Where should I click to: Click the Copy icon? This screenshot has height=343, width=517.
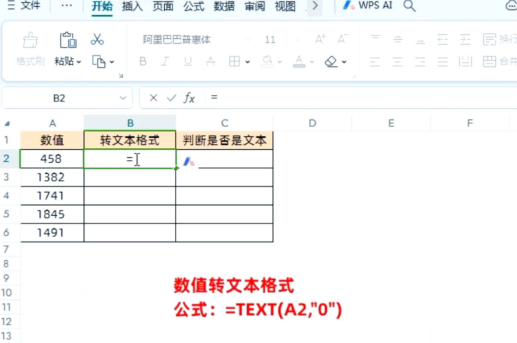(x=99, y=62)
